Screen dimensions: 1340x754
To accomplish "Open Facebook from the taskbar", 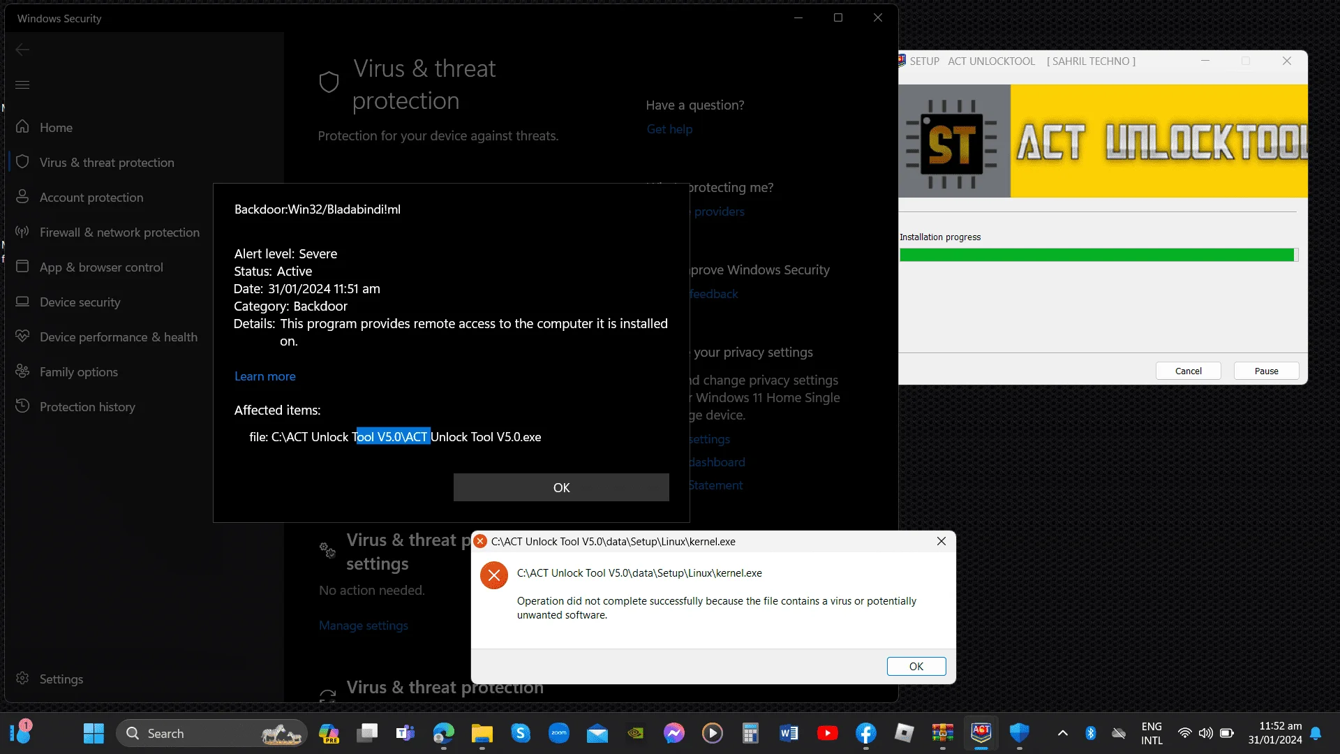I will click(x=866, y=733).
